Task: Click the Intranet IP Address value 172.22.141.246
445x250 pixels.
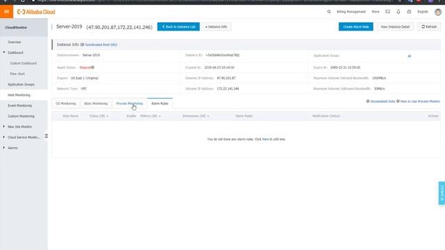Action: click(227, 89)
